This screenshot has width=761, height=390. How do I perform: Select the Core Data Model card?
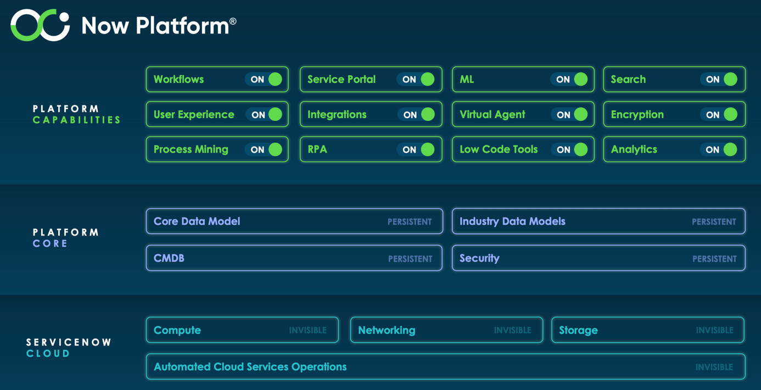tap(294, 221)
